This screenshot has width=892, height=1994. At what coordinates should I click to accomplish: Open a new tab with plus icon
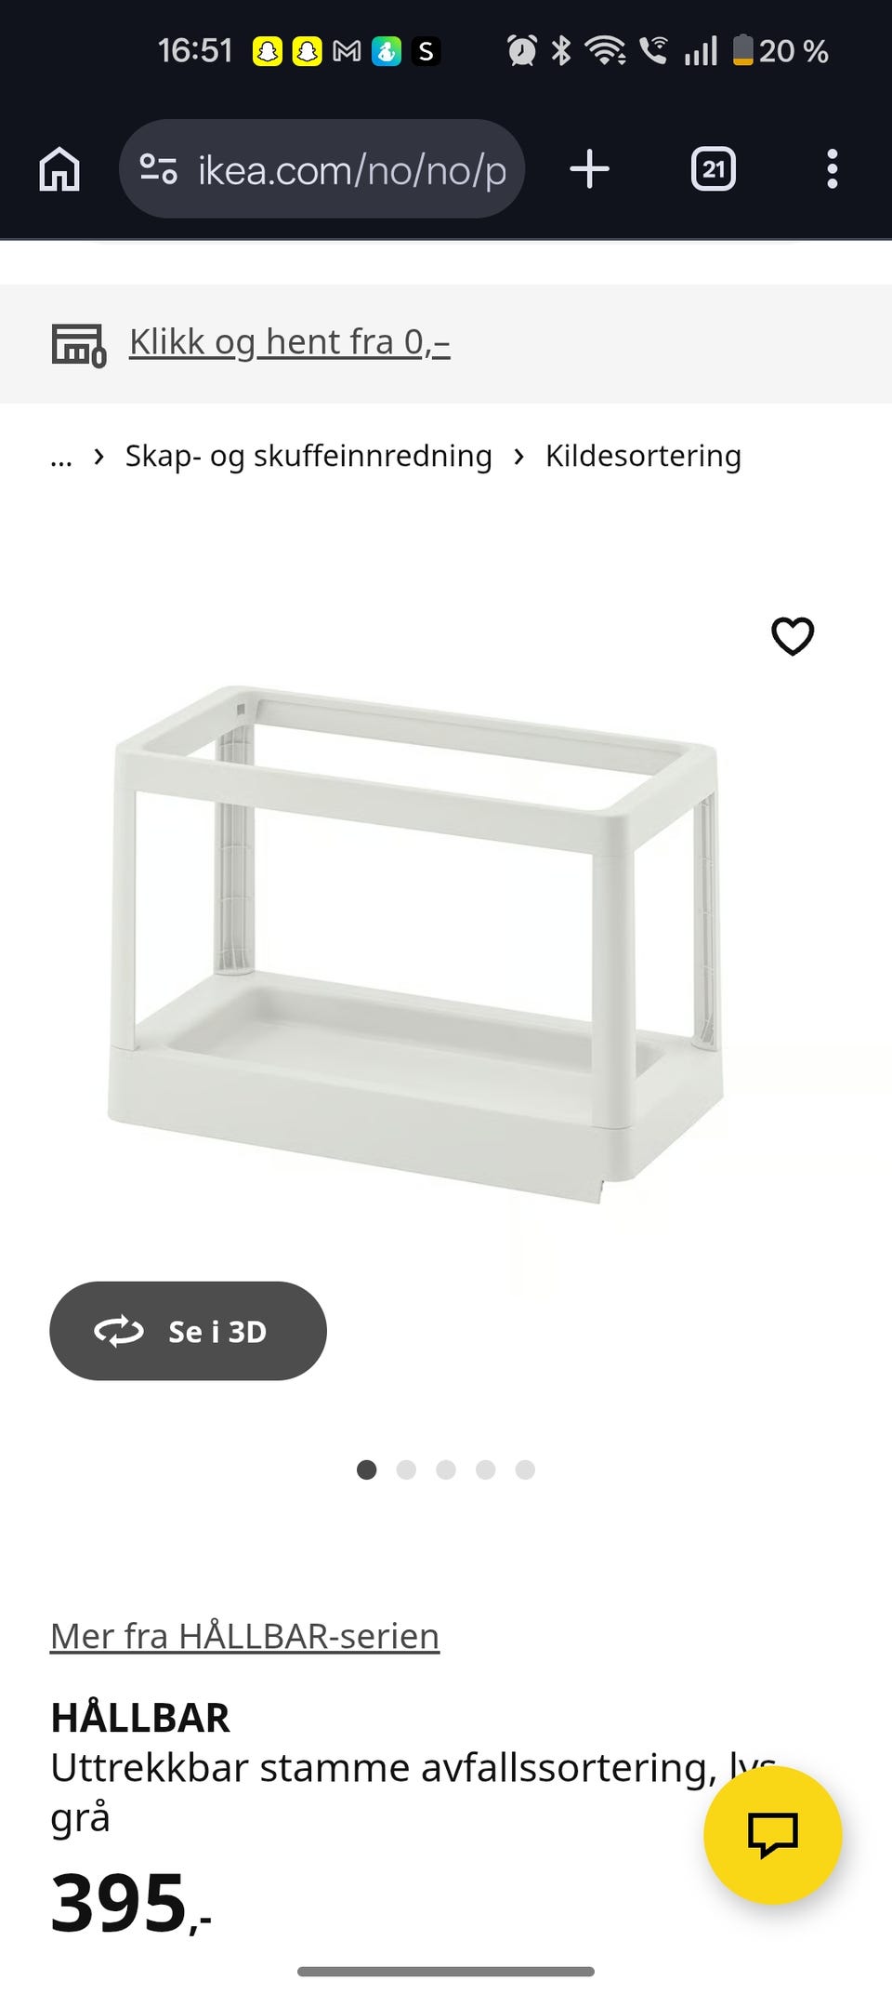pos(589,169)
